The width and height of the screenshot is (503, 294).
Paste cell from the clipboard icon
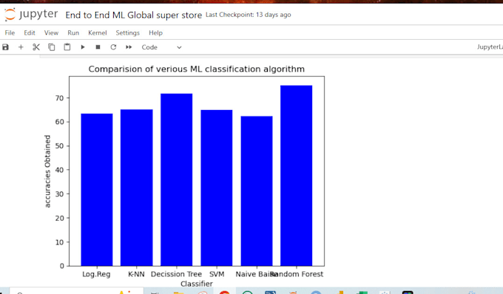pyautogui.click(x=67, y=47)
